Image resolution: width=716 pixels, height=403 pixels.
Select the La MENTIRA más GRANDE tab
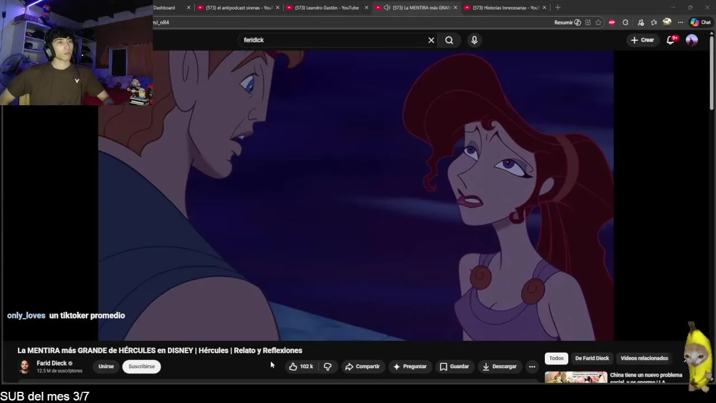417,8
